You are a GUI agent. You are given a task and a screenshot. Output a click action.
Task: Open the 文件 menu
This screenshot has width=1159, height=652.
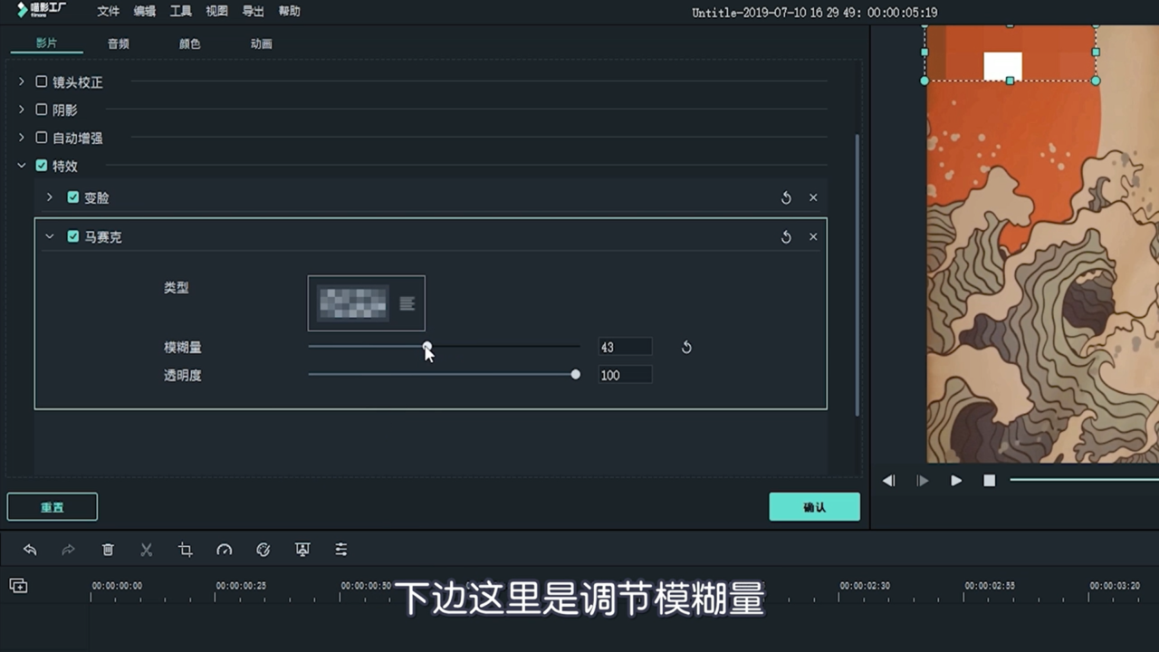(109, 12)
